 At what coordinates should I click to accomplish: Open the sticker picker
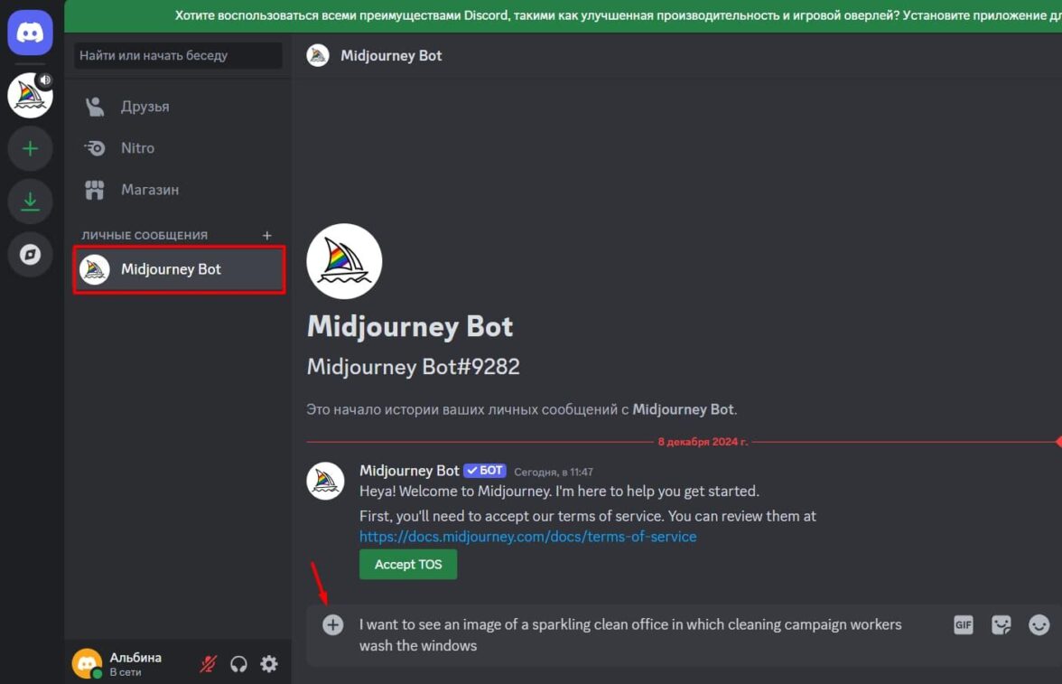click(1001, 624)
